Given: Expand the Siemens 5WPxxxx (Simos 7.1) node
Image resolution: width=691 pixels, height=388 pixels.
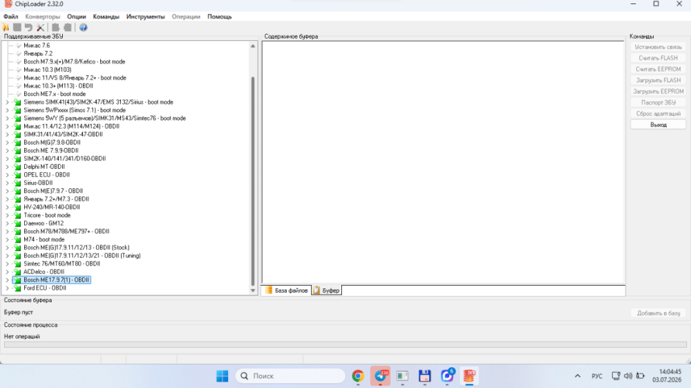Looking at the screenshot, I should coord(7,110).
